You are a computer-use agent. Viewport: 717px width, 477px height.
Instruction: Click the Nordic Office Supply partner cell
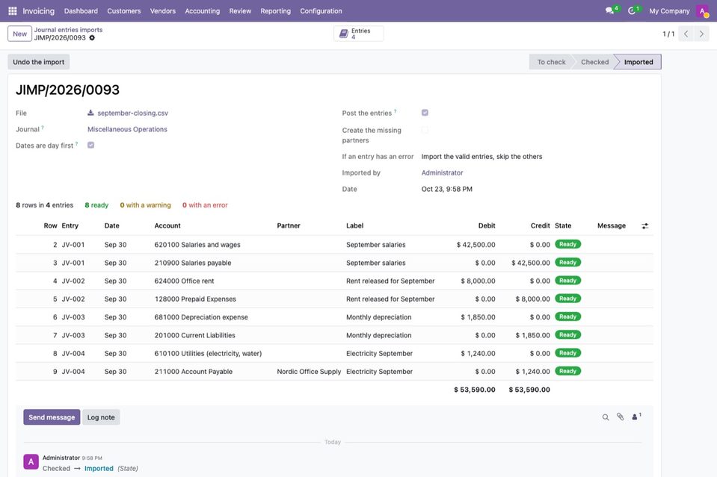tap(309, 372)
